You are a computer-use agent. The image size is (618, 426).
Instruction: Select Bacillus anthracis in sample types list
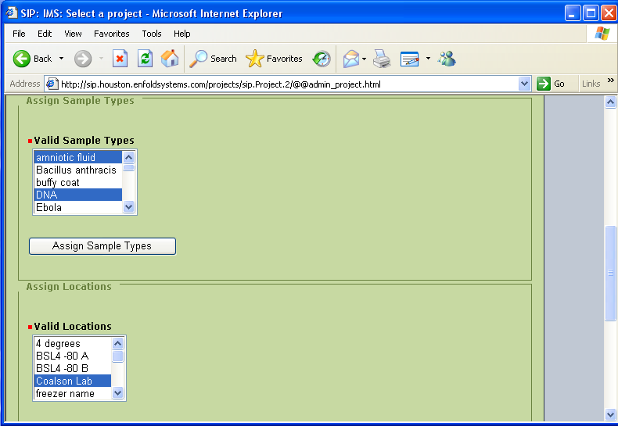click(76, 170)
